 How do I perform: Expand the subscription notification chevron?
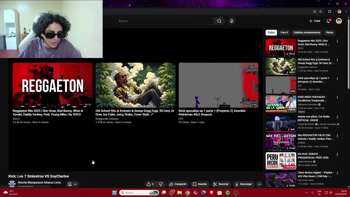(75, 184)
